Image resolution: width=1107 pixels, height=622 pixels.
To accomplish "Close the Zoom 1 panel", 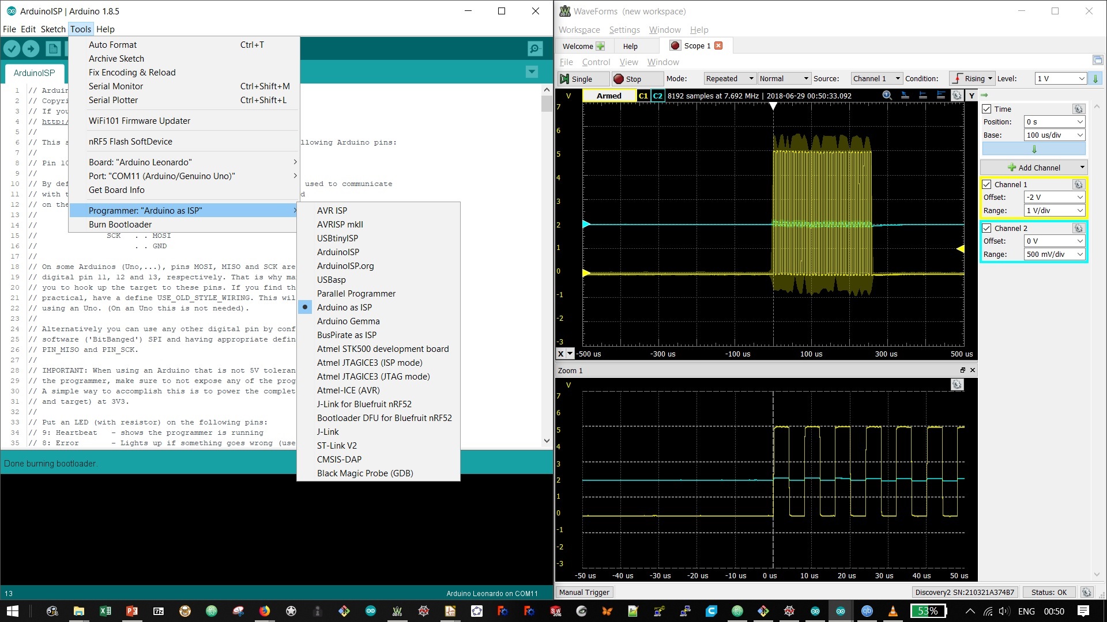I will pyautogui.click(x=973, y=370).
